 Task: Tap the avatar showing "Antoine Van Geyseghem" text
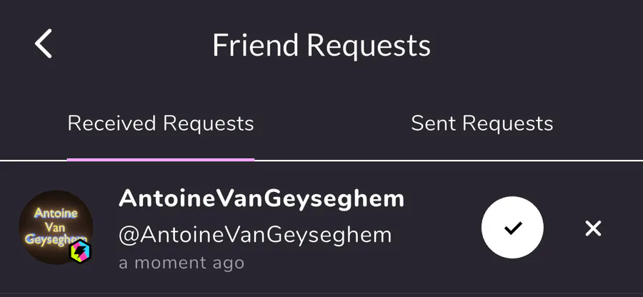coord(54,227)
